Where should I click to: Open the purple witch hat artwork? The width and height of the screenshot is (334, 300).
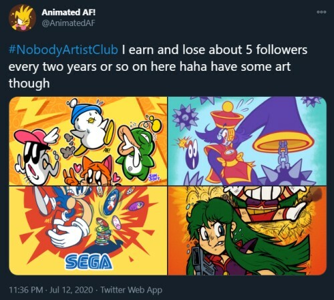(247, 141)
